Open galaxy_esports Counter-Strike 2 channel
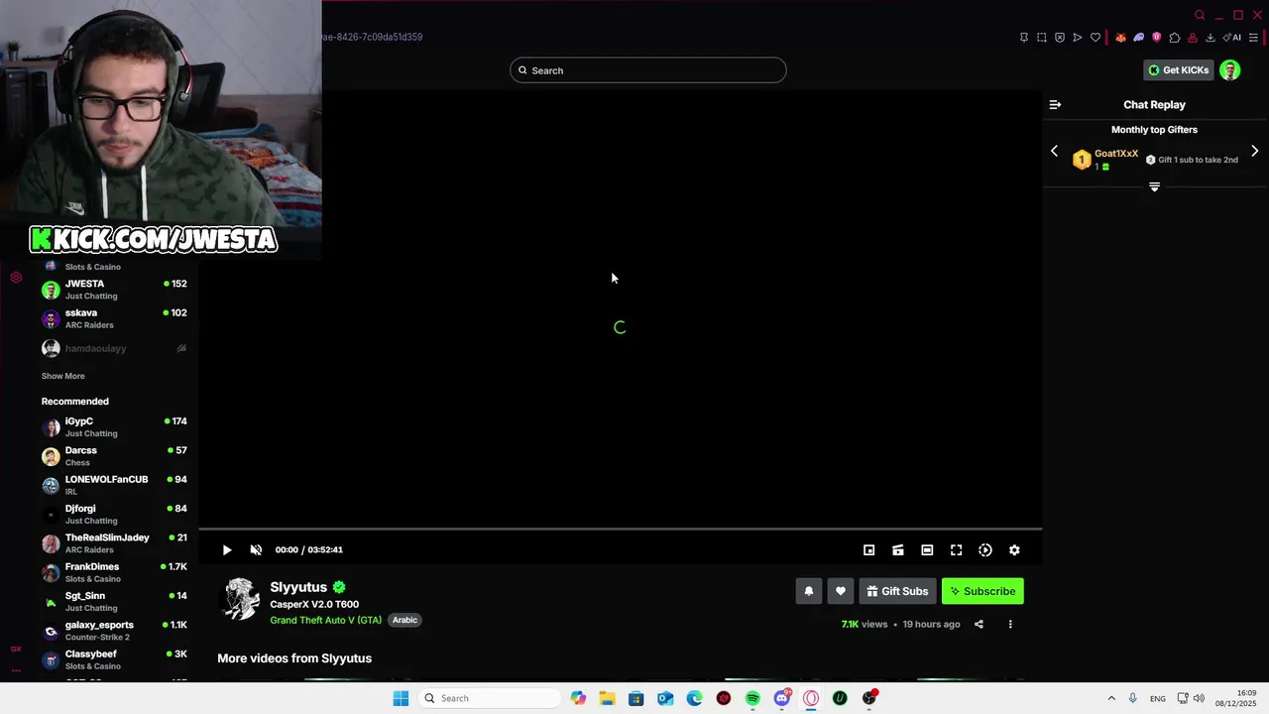Image resolution: width=1269 pixels, height=714 pixels. 114,631
